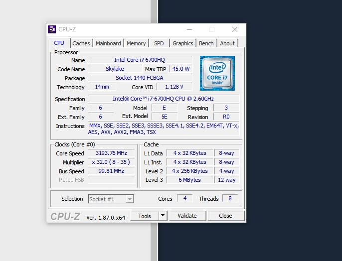Click the version text Ver. 1.87.0.x64
This screenshot has width=342, height=261.
[106, 218]
